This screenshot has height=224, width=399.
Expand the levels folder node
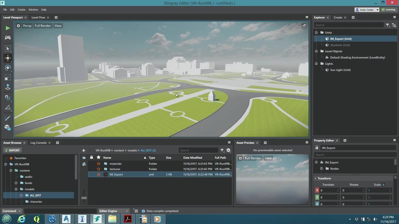[x=16, y=183]
